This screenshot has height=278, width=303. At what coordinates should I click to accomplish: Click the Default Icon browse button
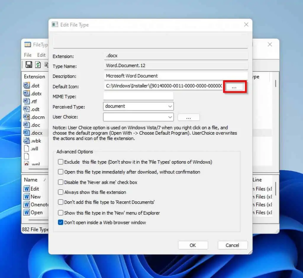[x=234, y=86]
